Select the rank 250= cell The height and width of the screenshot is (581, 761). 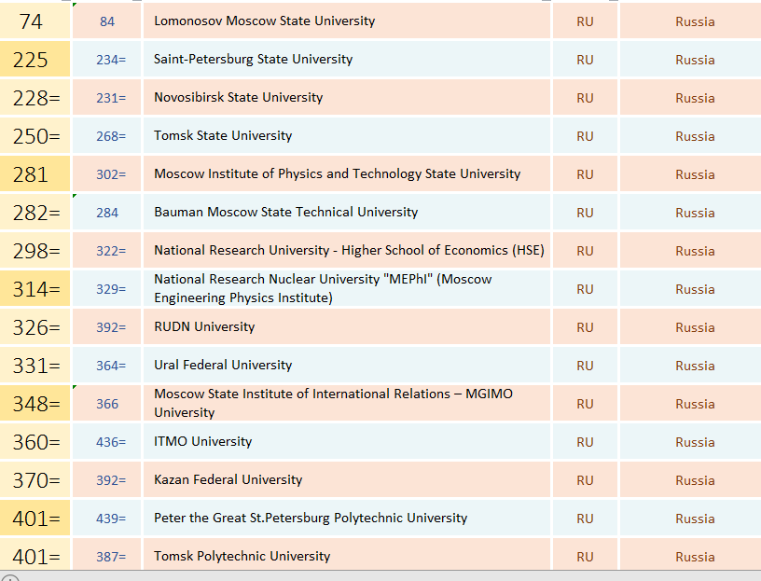coord(35,136)
